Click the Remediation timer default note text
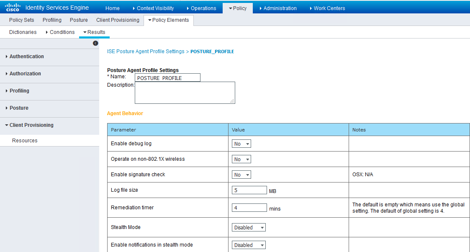Image resolution: width=470 pixels, height=252 pixels. point(408,208)
